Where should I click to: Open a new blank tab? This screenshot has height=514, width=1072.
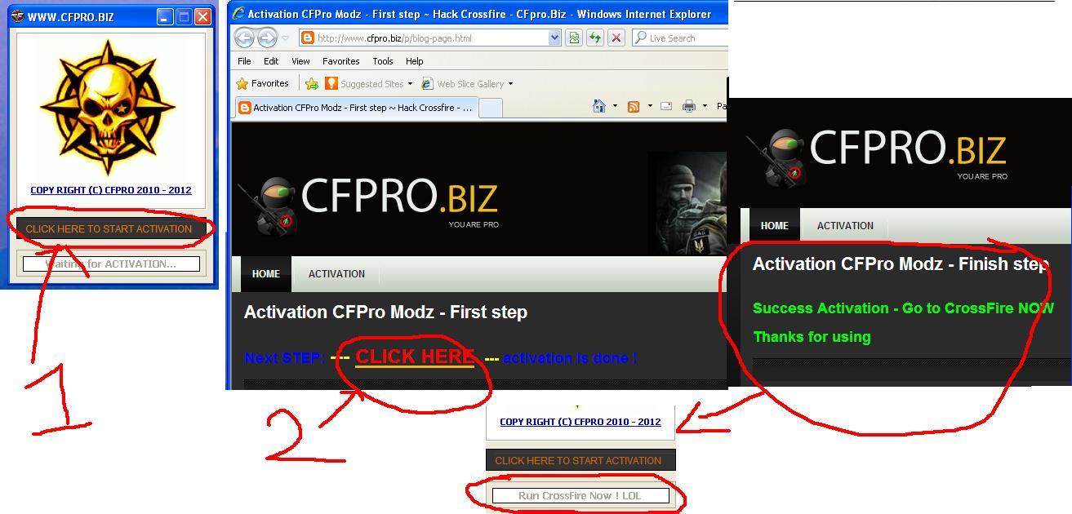pos(490,108)
